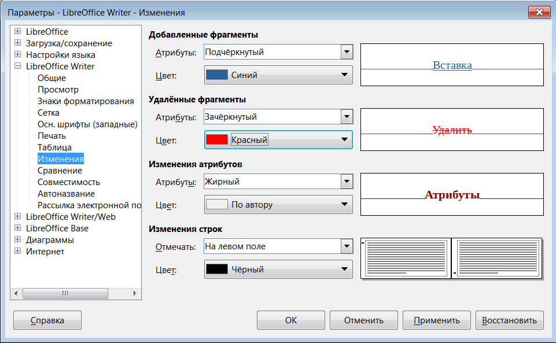Screen dimensions: 556x343
Task: Click the Применить button
Action: tap(437, 320)
